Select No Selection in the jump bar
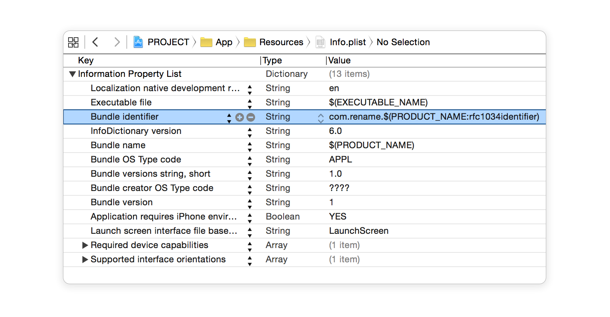Image resolution: width=610 pixels, height=317 pixels. click(x=403, y=42)
